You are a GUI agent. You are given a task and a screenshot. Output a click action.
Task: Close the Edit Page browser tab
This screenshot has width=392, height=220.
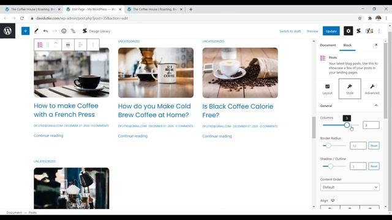pyautogui.click(x=120, y=9)
